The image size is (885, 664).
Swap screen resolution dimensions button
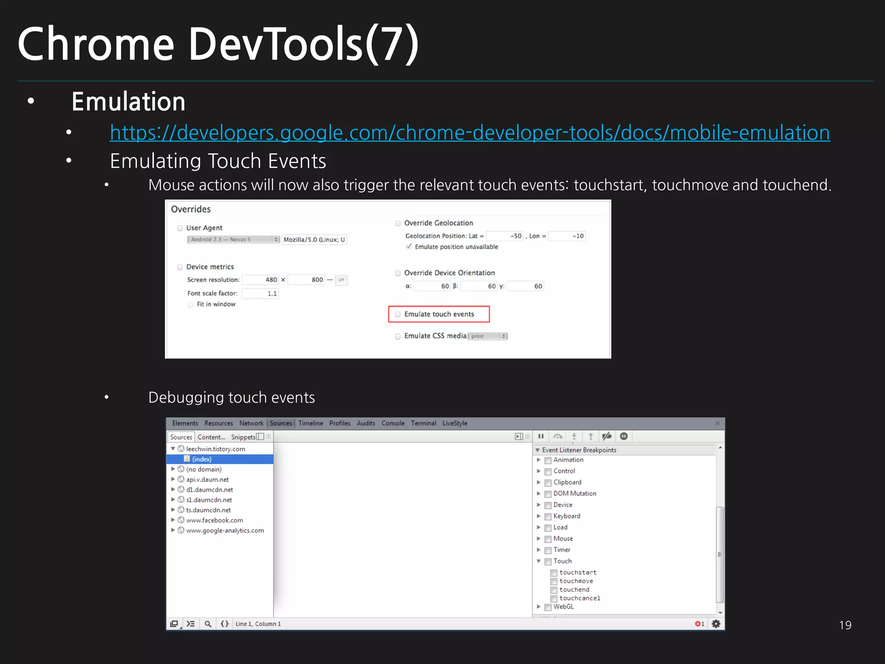341,280
